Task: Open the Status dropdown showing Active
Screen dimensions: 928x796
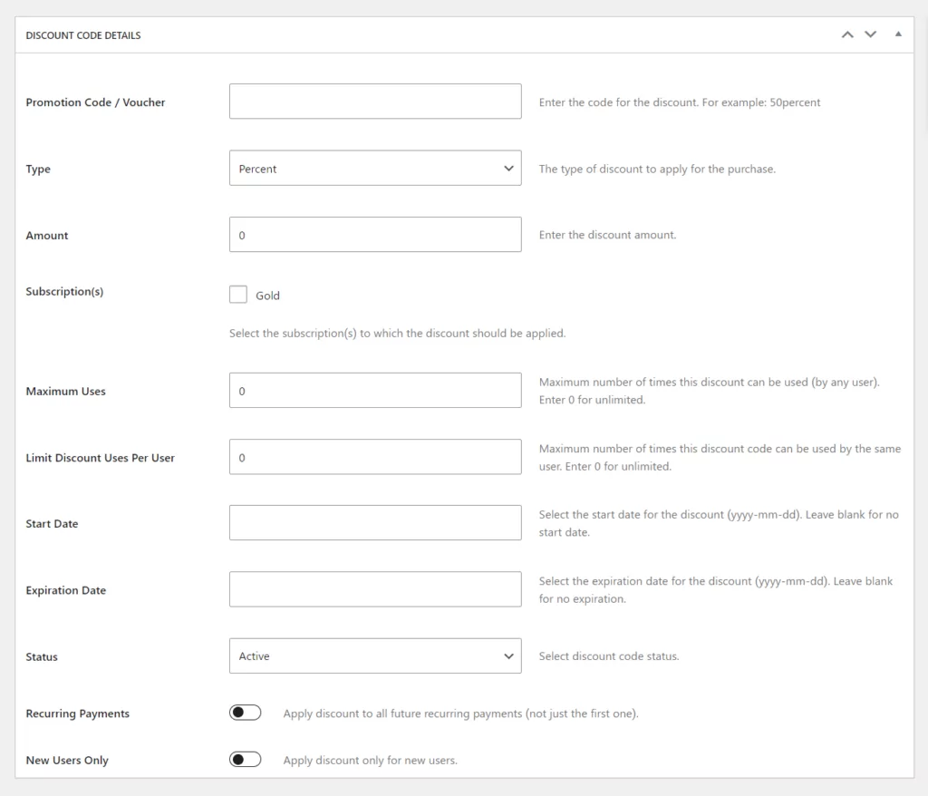Action: point(375,655)
